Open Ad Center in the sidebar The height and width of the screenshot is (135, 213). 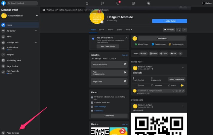click(x=20, y=31)
